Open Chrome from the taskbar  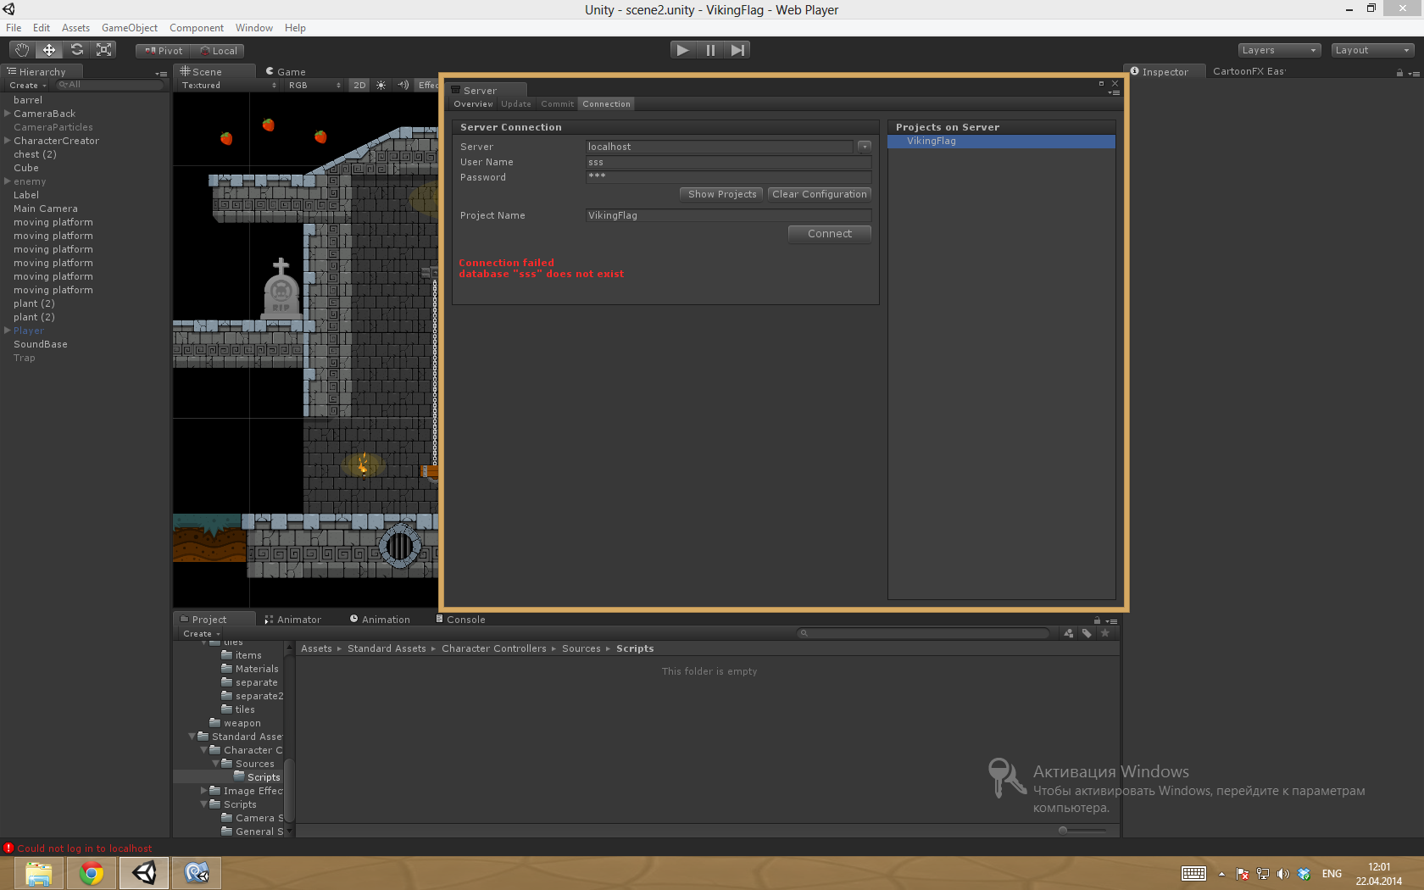point(92,873)
